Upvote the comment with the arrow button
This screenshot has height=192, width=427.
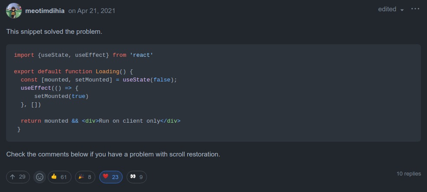point(18,177)
